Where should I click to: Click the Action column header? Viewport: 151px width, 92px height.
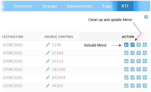click(x=128, y=37)
